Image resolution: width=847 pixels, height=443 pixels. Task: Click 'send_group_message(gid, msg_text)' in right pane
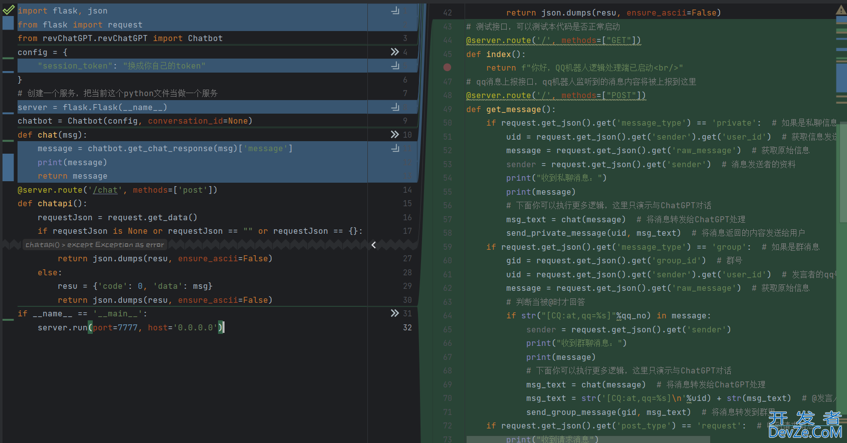coord(608,412)
